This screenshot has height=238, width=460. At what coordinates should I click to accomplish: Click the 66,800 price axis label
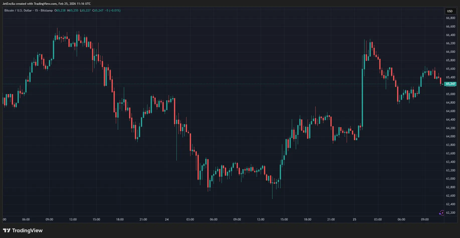(450, 18)
